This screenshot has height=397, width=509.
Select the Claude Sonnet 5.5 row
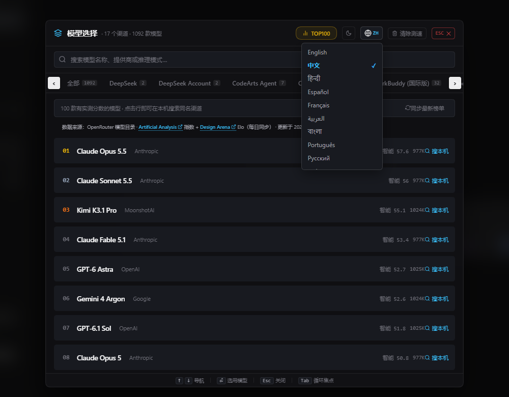(x=254, y=181)
